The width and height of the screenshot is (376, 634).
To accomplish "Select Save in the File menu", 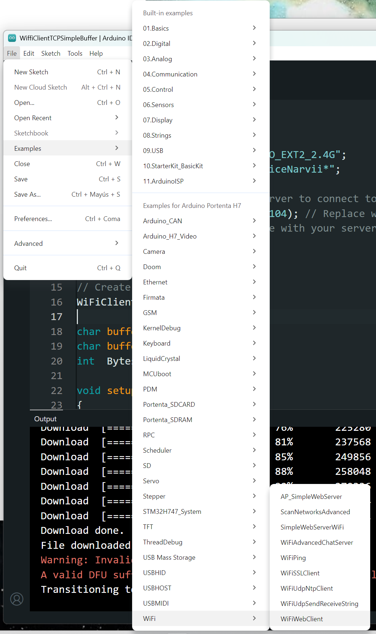I will coord(67,179).
